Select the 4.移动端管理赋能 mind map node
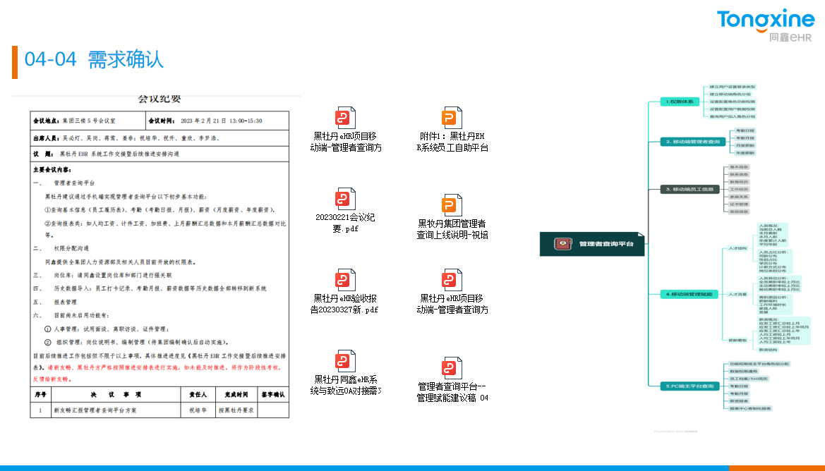 pyautogui.click(x=690, y=293)
